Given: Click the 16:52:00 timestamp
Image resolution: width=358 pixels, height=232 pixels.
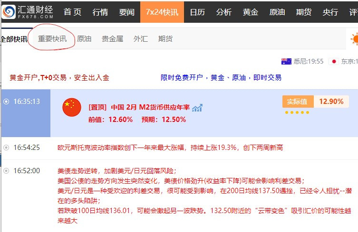Looking at the screenshot, I should tap(27, 170).
